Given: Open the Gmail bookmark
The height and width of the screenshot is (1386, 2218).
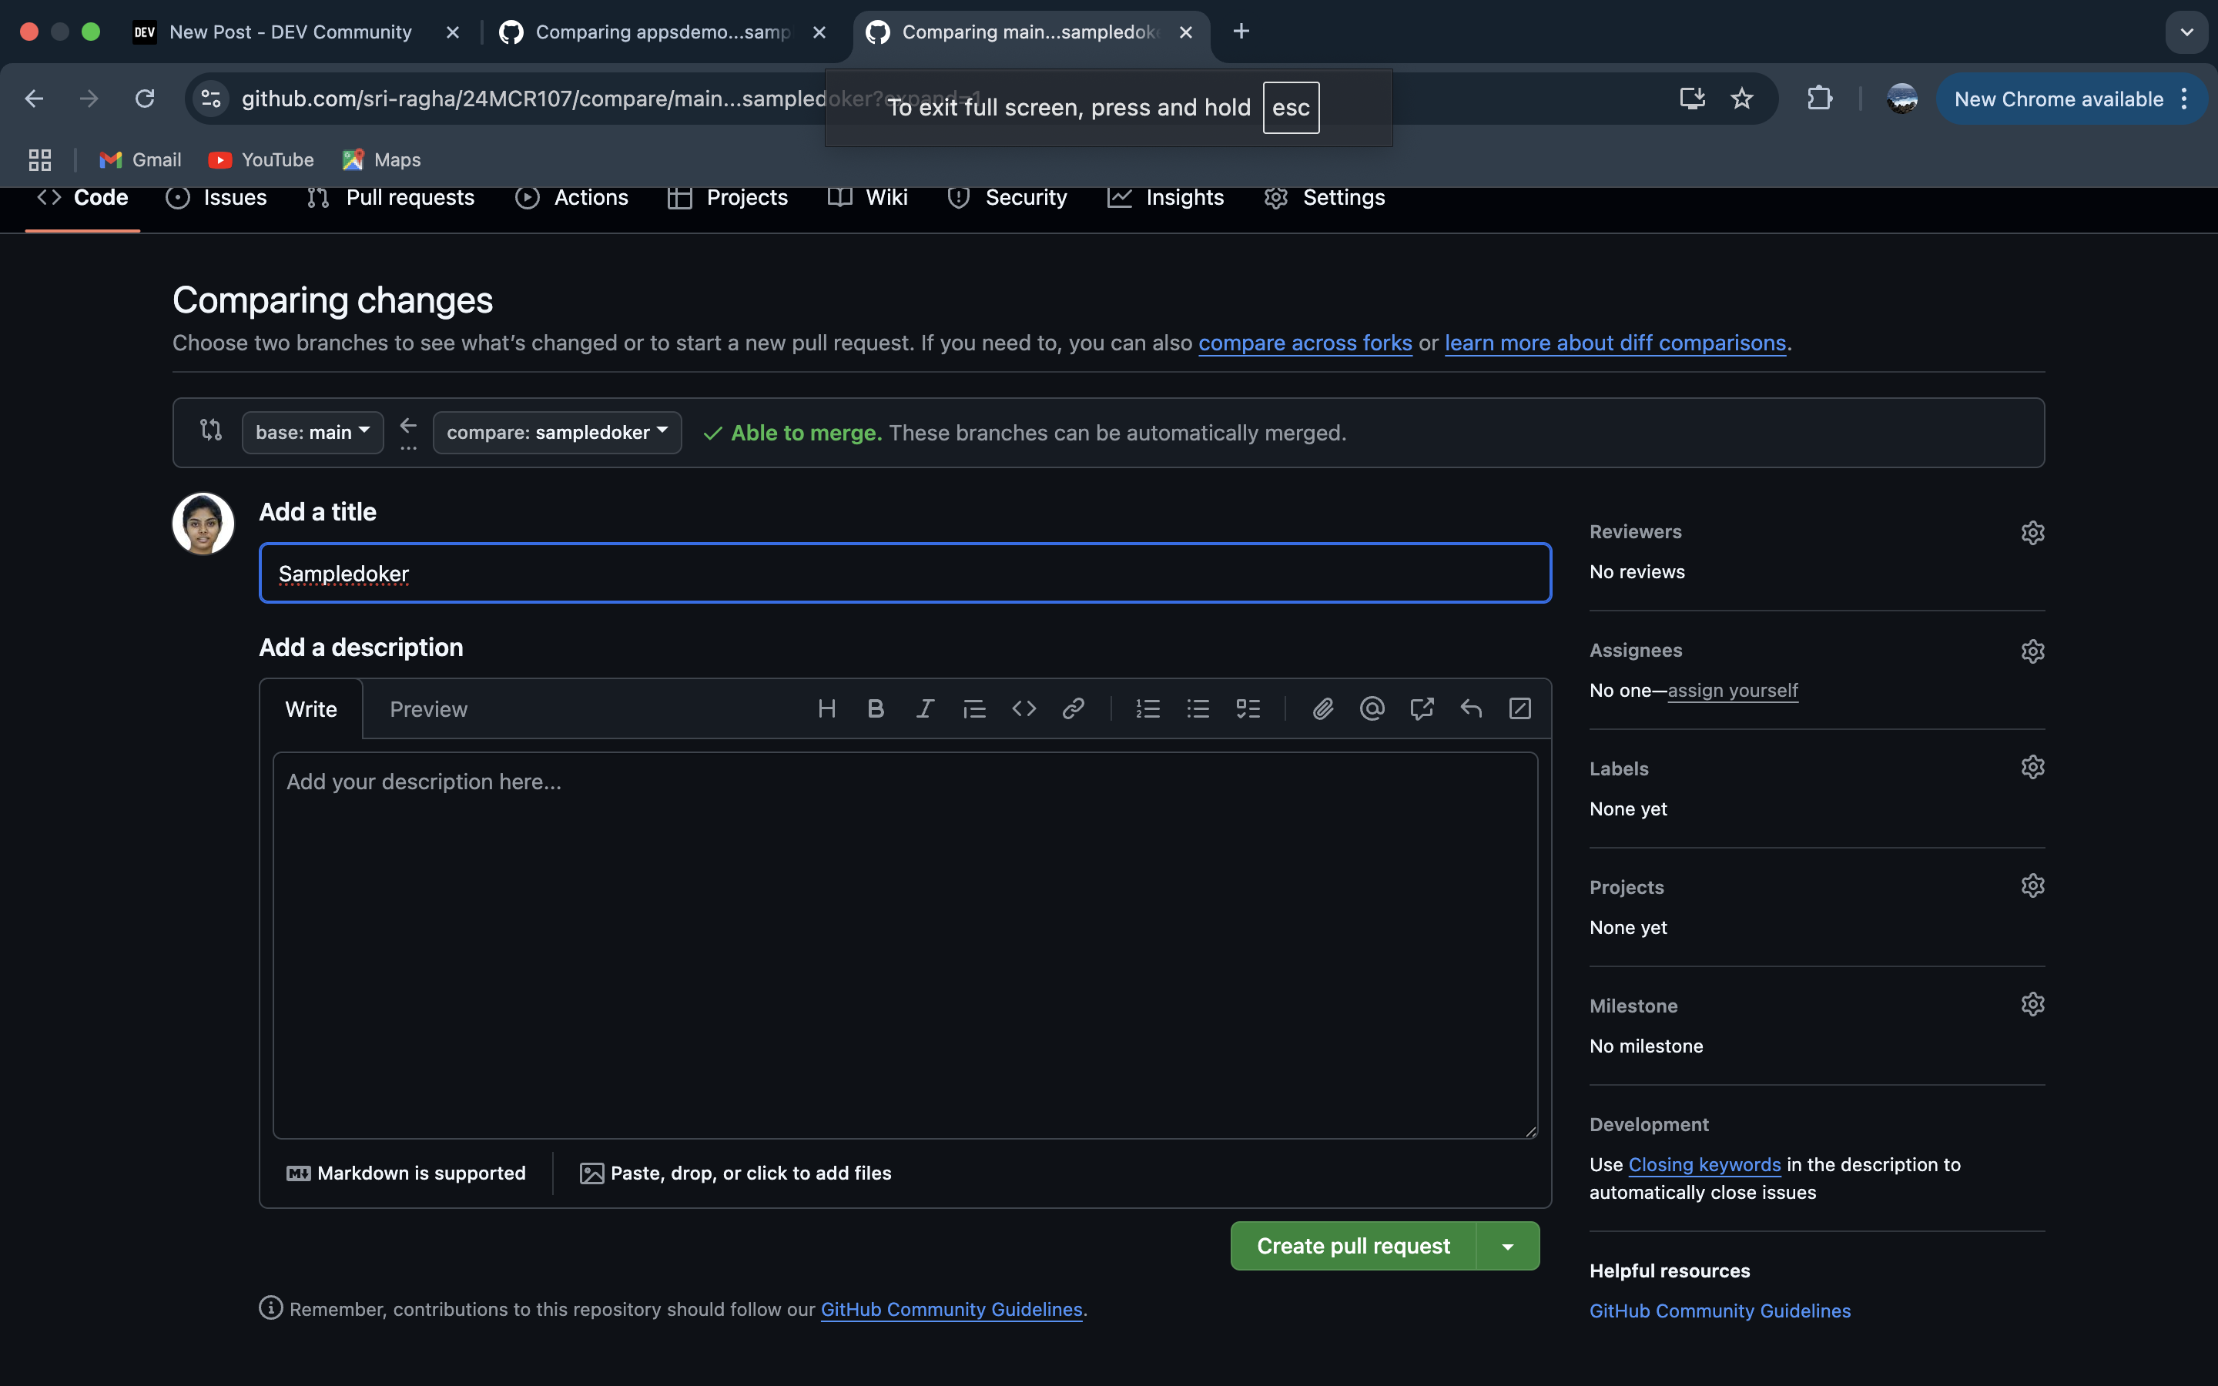Looking at the screenshot, I should [x=140, y=159].
